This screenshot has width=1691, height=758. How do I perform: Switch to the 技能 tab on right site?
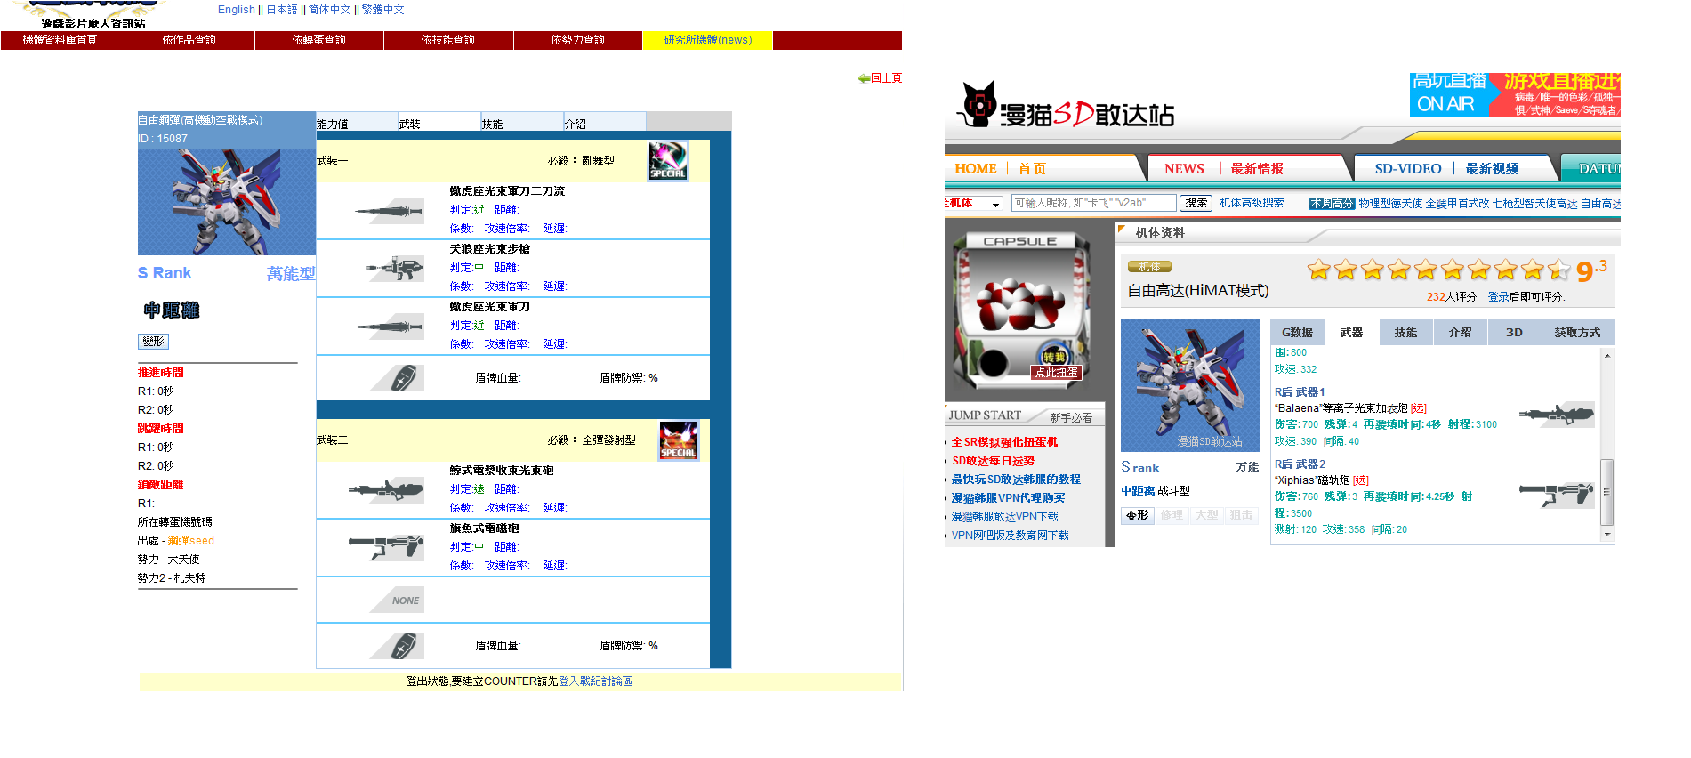coord(1406,332)
